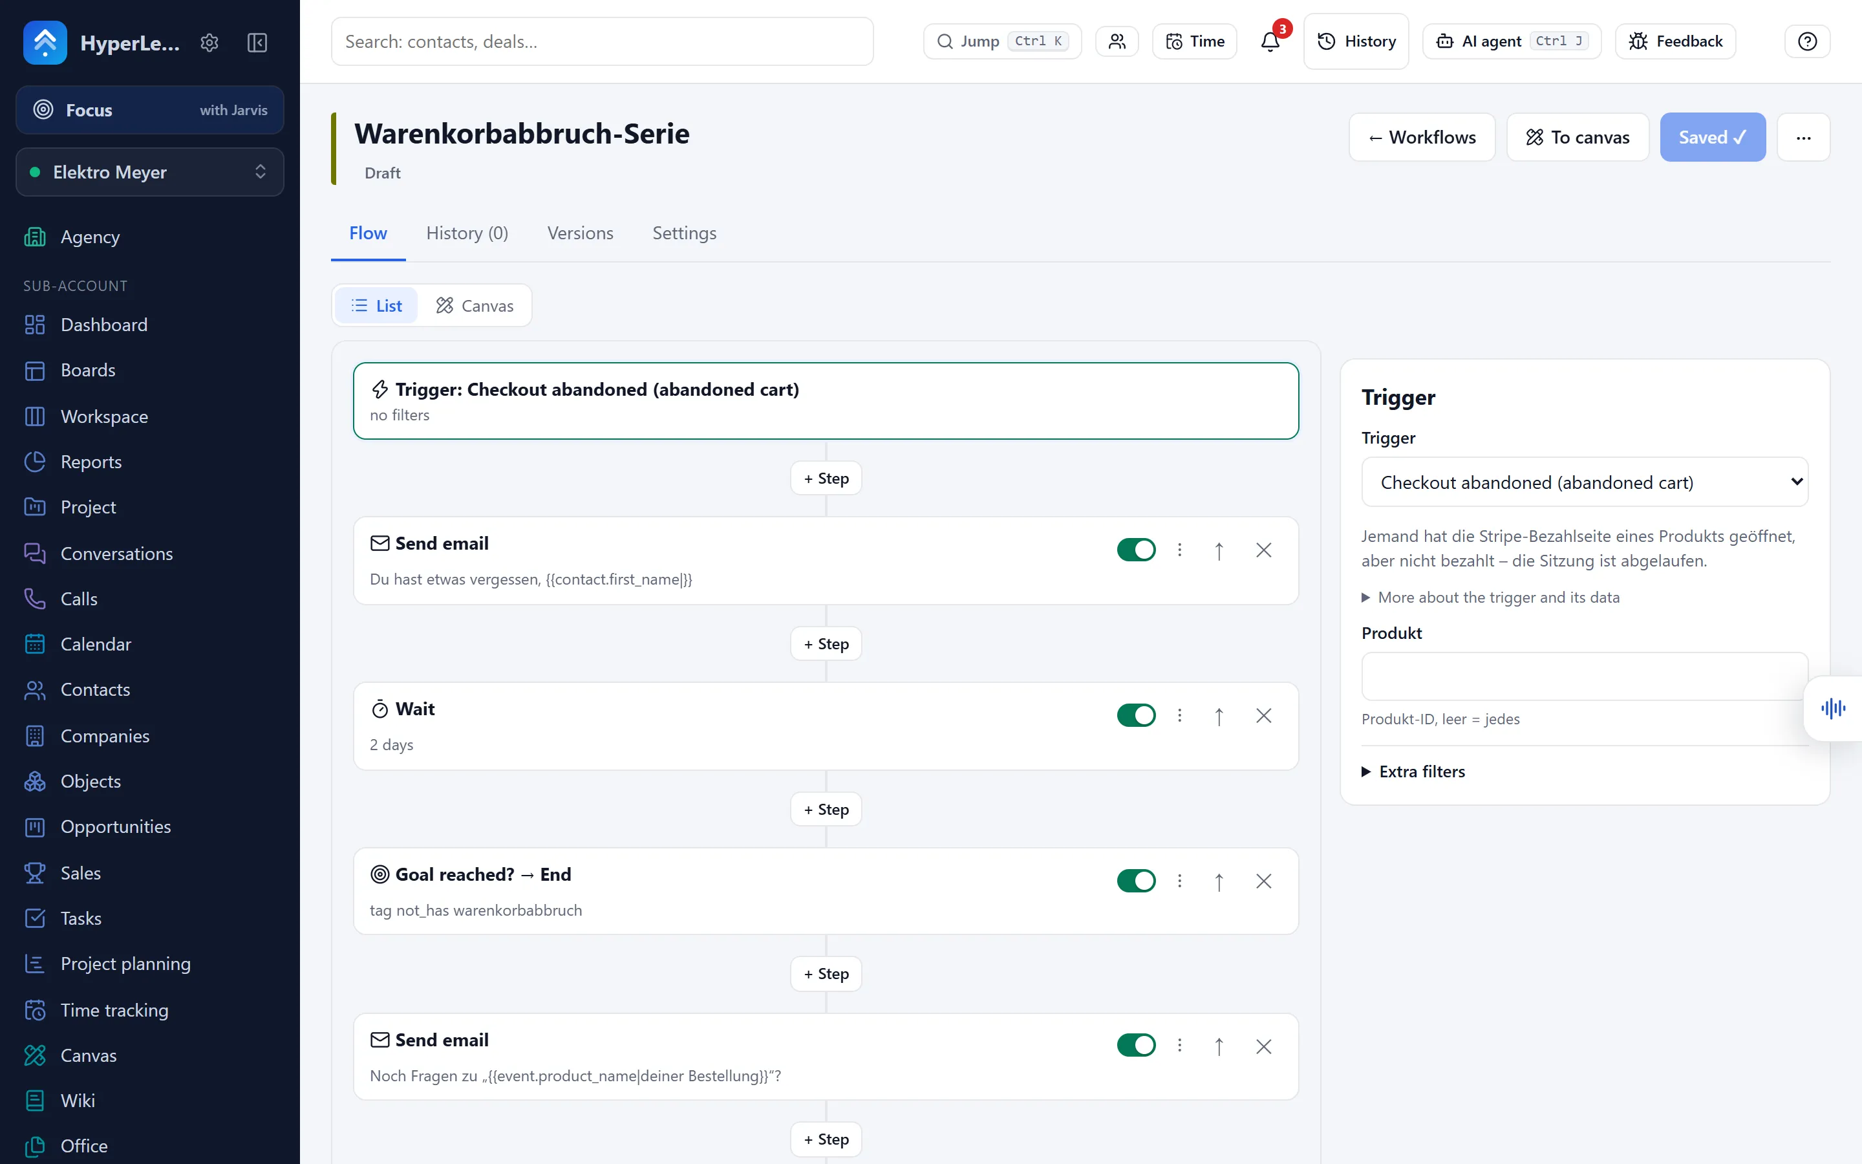The height and width of the screenshot is (1164, 1862).
Task: Open the Versions tab
Action: tap(580, 233)
